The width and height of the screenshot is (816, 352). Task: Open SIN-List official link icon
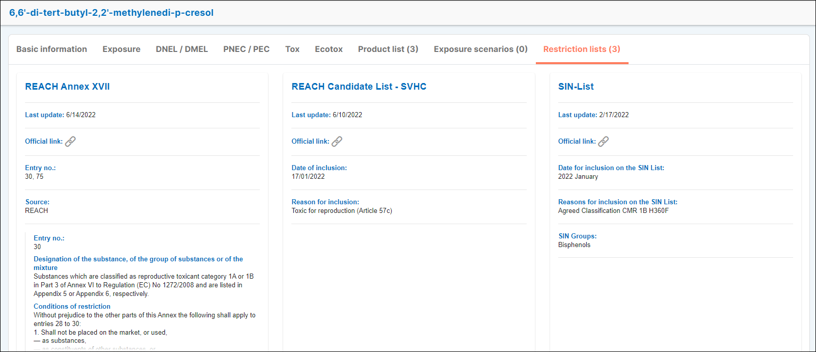tap(604, 141)
